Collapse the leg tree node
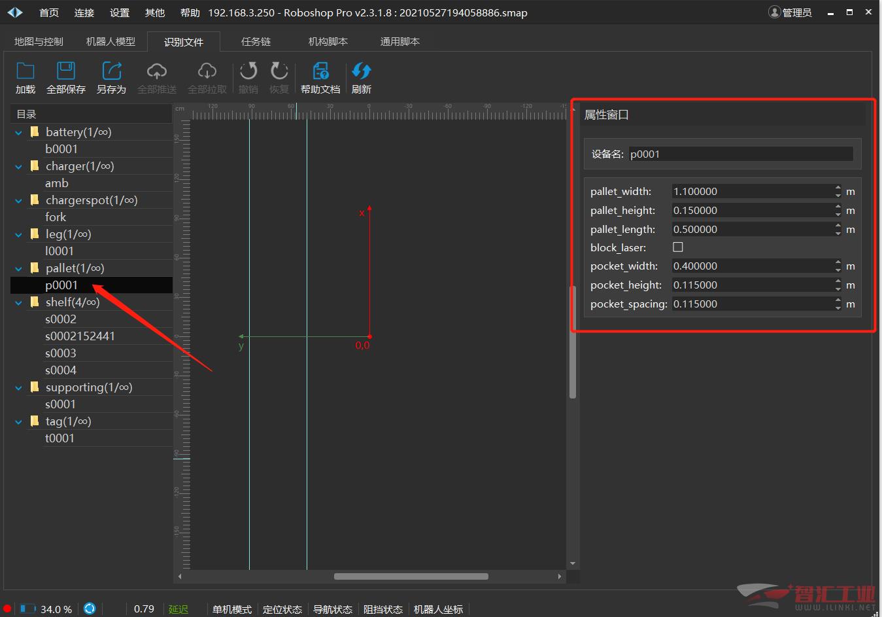Screen dimensions: 882x617 [x=18, y=234]
